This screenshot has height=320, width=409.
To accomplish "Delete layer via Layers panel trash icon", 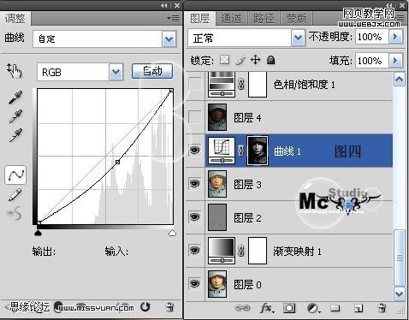I will click(382, 308).
